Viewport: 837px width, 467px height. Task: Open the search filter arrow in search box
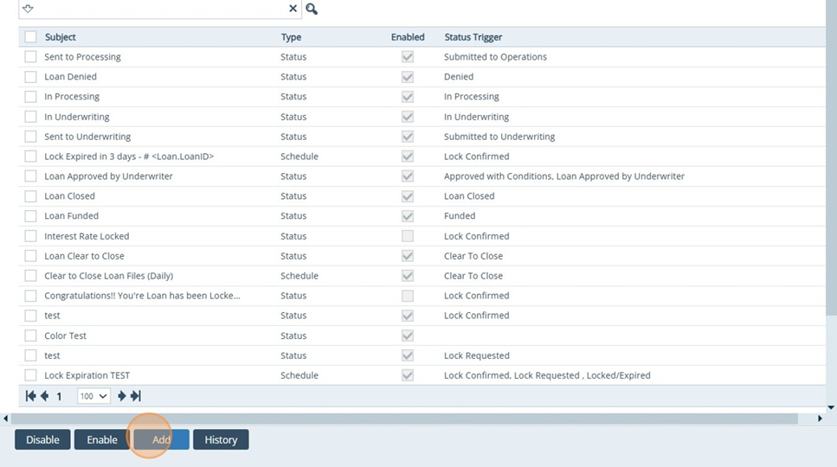click(28, 9)
